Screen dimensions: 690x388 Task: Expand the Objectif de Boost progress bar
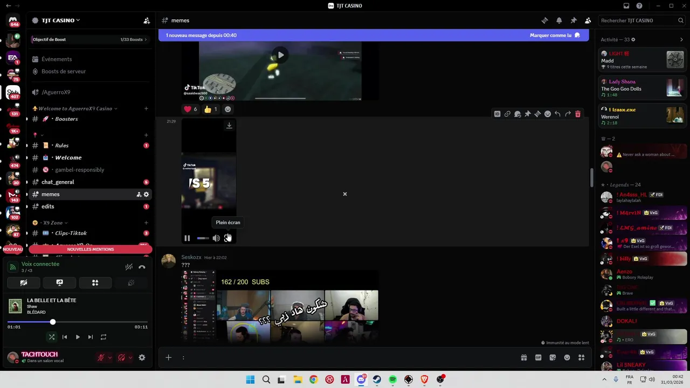(x=89, y=39)
